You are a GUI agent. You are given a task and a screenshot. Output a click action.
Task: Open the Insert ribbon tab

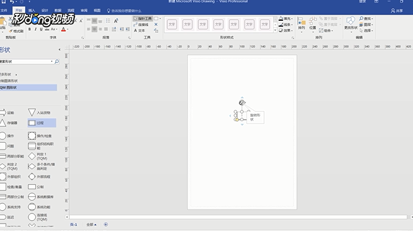click(32, 11)
